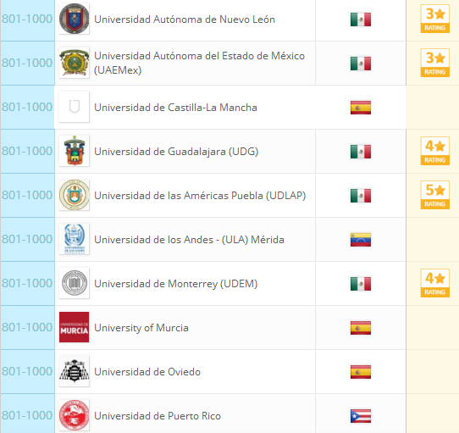Click the Puerto Rico flag icon
Viewport: 459px width, 433px height.
coord(361,416)
